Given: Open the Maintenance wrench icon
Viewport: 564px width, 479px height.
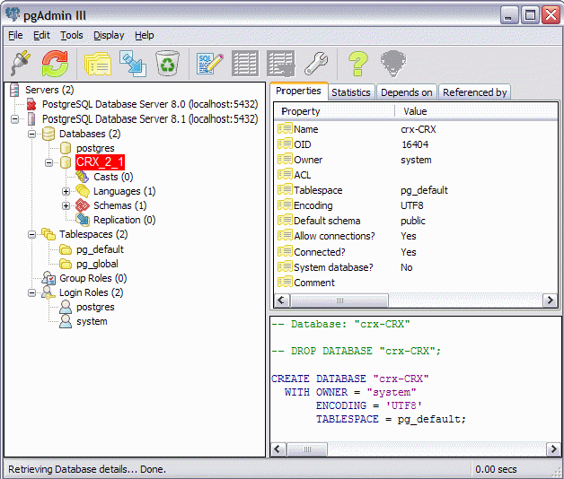Looking at the screenshot, I should 316,64.
